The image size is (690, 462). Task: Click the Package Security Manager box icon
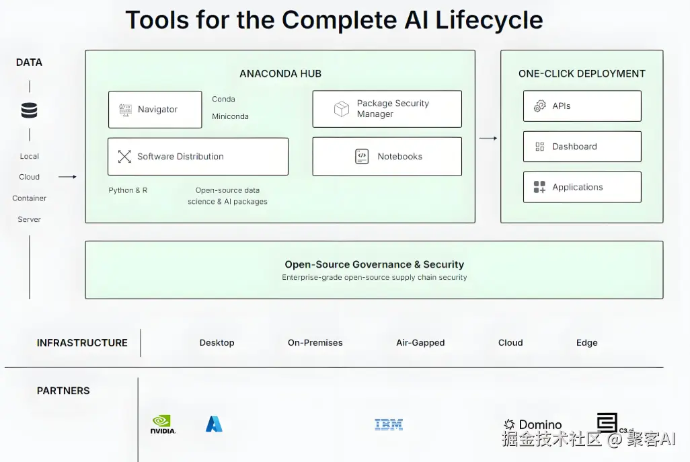pyautogui.click(x=342, y=109)
